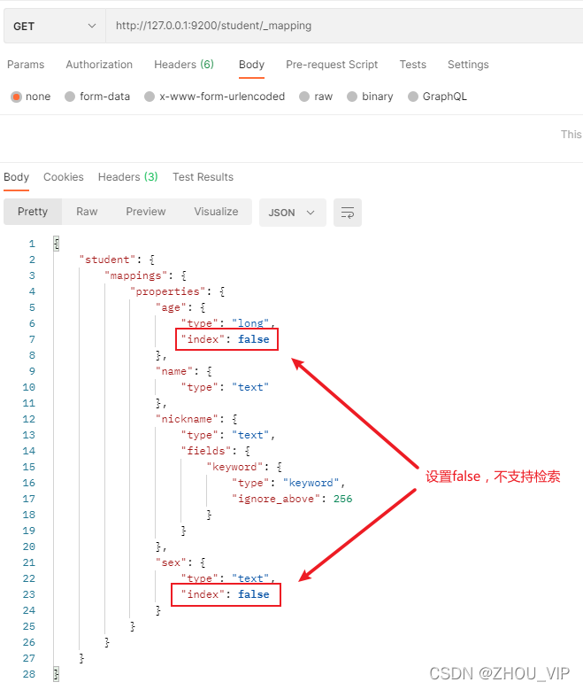Open the response Body tab

16,177
